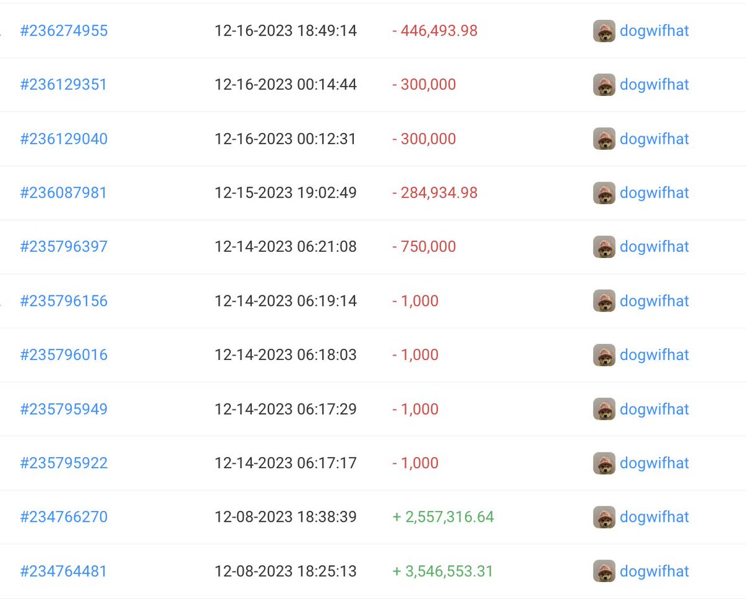
Task: Select - 1,000 amount at 06:19:14
Action: click(415, 301)
